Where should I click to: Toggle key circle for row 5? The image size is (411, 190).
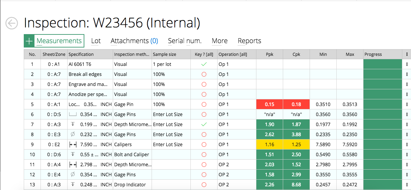[x=204, y=104]
